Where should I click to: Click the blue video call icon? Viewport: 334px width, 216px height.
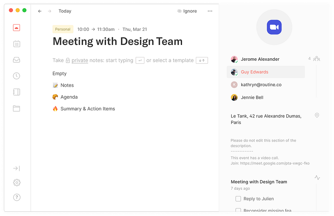[x=274, y=27]
